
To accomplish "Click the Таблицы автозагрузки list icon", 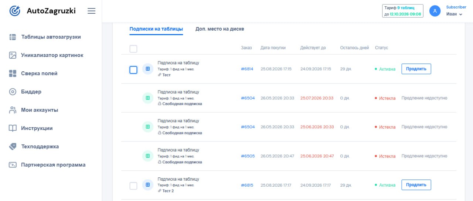I will [13, 37].
